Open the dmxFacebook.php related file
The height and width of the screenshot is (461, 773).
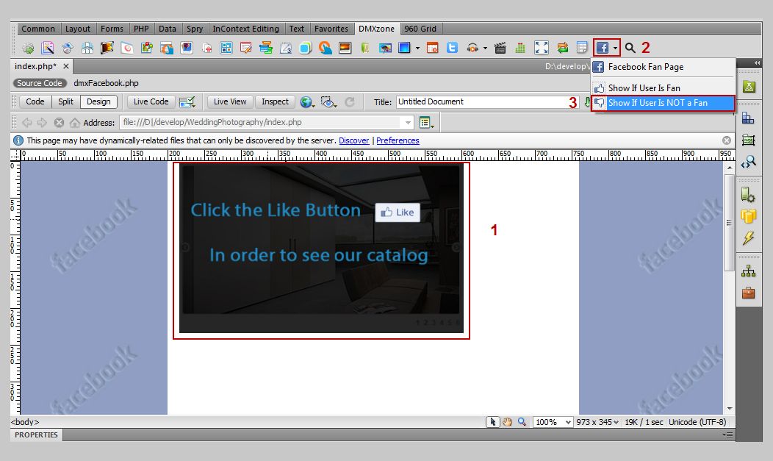pyautogui.click(x=106, y=83)
